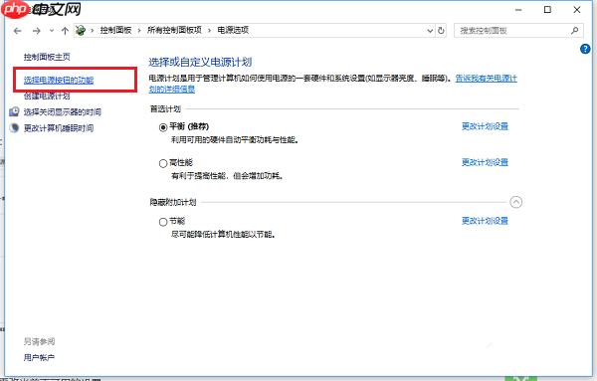
Task: Click the control panel icon in address bar
Action: [81, 30]
